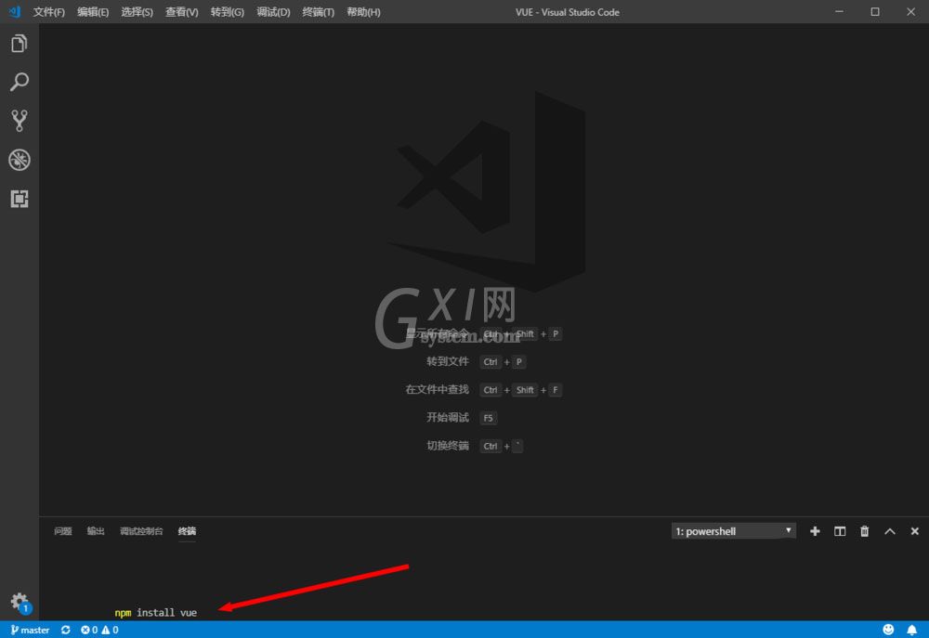Switch to the 问题 panel tab
Screen dimensions: 929x638
[63, 531]
